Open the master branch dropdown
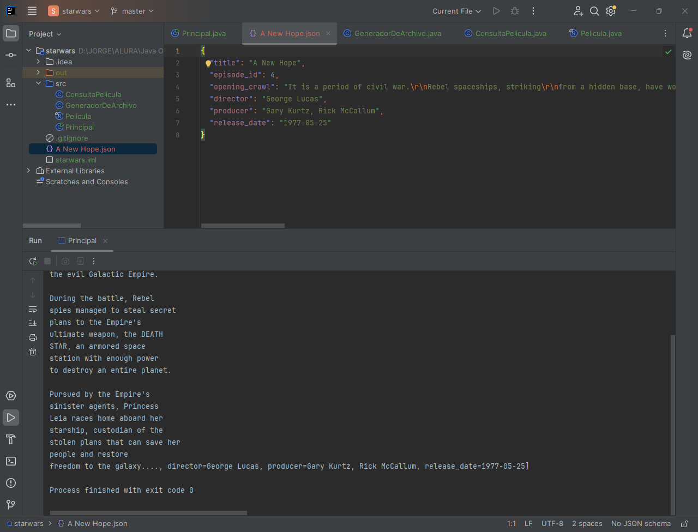The height and width of the screenshot is (532, 698). click(132, 11)
